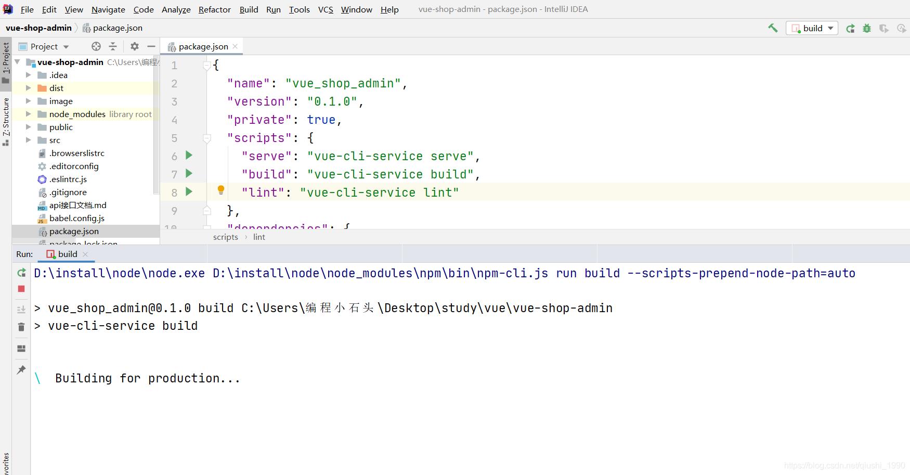Open Project panel settings gear
Viewport: 910px width, 475px height.
tap(135, 46)
